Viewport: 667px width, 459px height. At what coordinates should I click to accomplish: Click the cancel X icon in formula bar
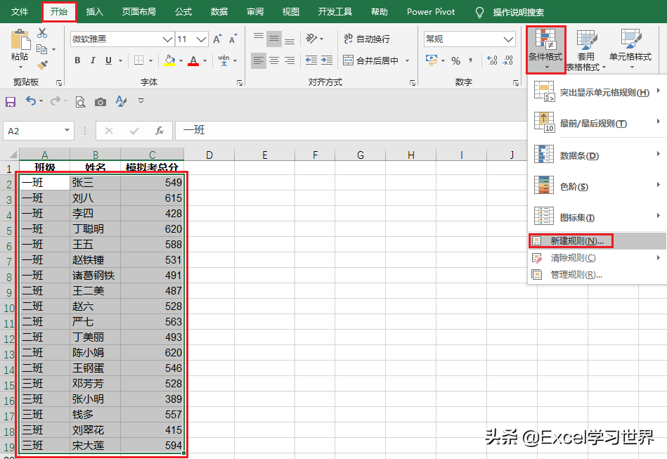coord(109,131)
